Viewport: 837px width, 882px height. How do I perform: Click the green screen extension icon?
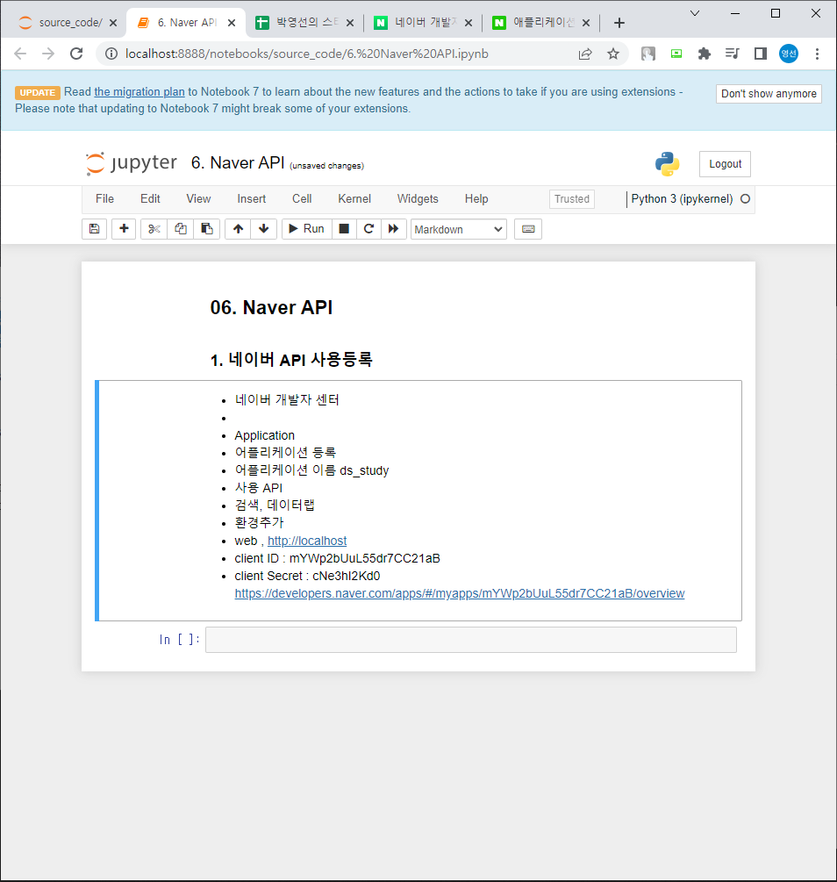click(x=676, y=54)
